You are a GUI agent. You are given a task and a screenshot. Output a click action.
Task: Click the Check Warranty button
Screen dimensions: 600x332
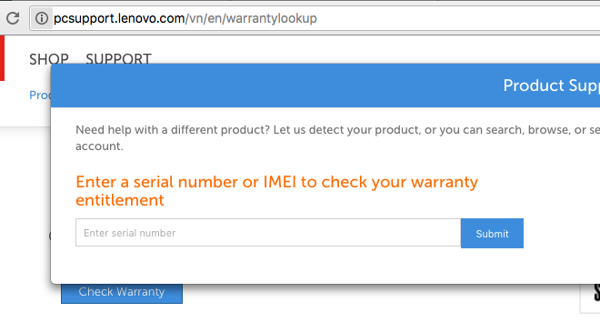tap(122, 294)
